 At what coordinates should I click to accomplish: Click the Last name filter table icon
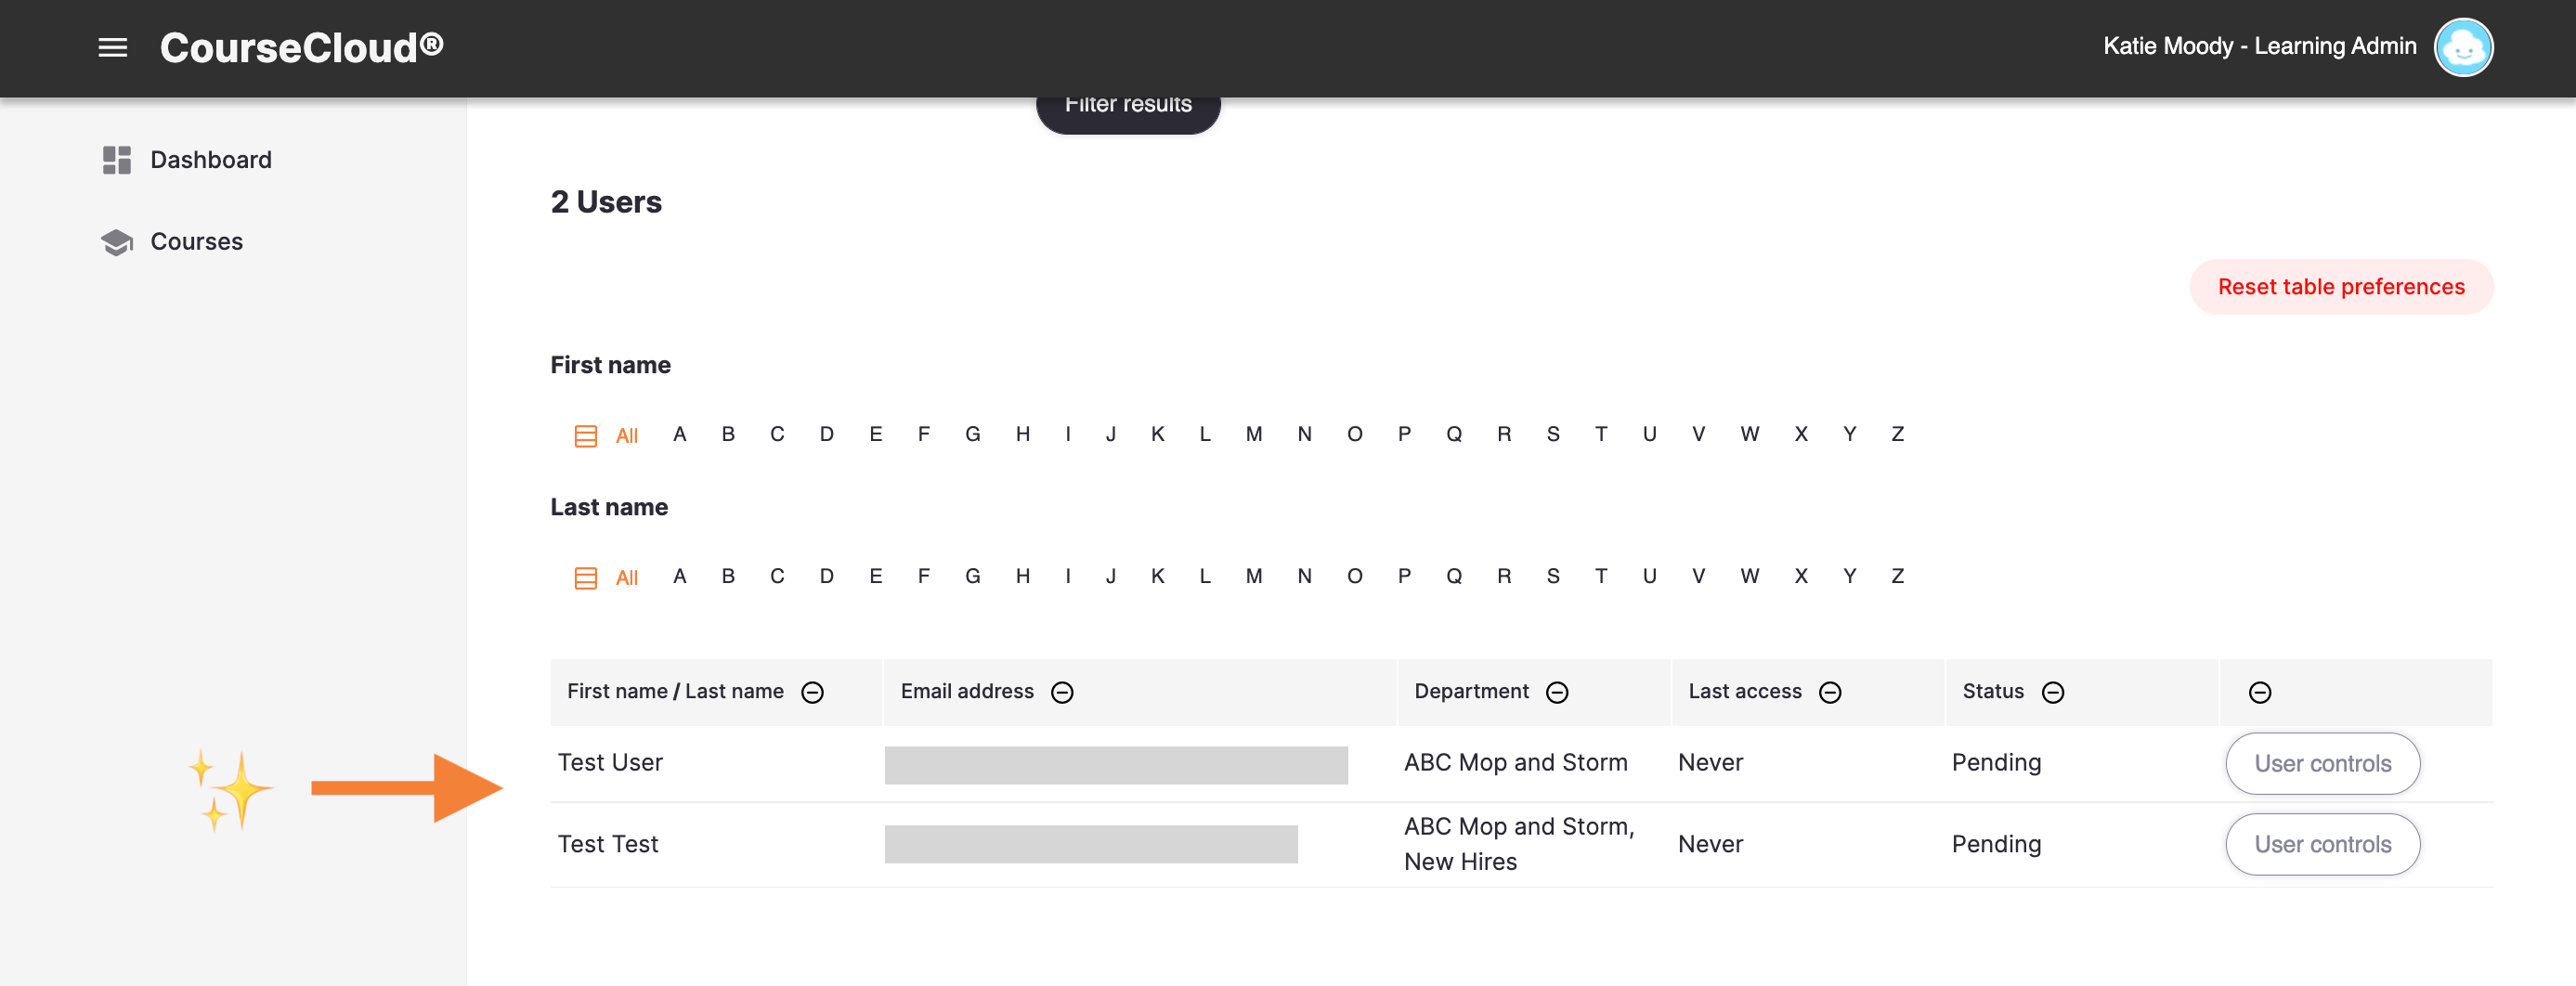click(x=586, y=578)
